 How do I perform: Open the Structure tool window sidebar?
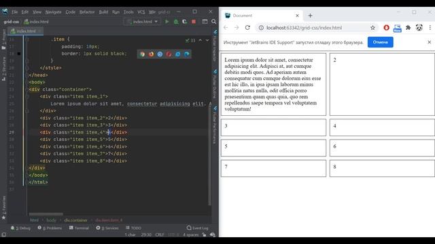[3, 68]
